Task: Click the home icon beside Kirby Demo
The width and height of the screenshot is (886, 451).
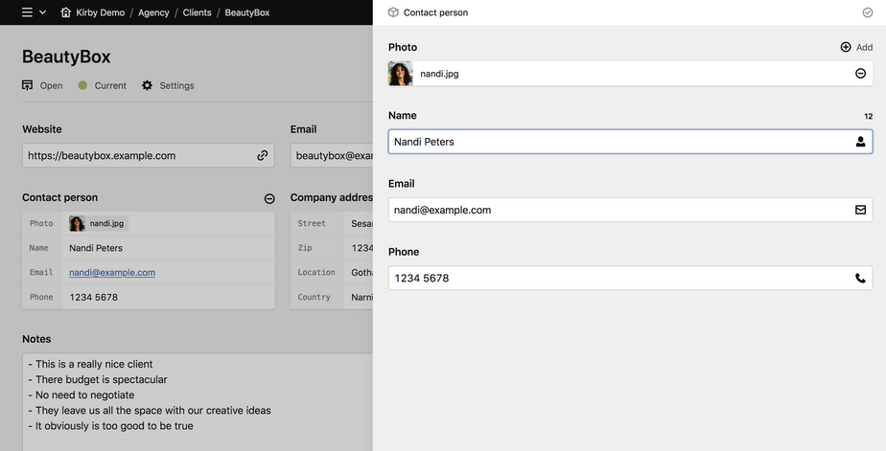Action: click(x=65, y=12)
